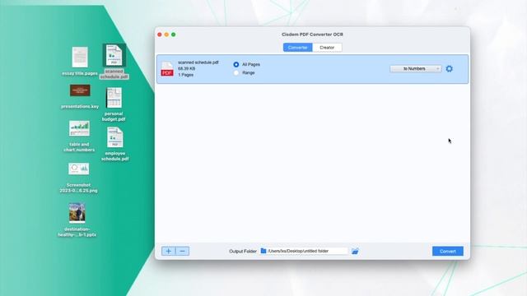Choose the Range radio button

pos(236,73)
